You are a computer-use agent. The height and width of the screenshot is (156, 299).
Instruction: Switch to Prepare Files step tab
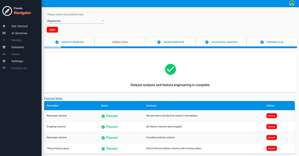(x=272, y=42)
